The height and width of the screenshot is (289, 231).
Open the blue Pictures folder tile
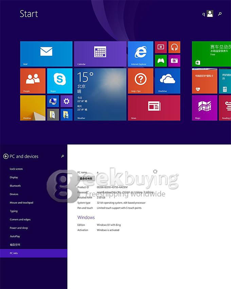[x=67, y=115]
